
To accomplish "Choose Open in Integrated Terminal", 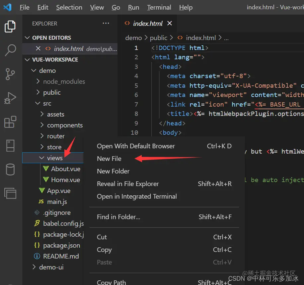I will pos(164,196).
